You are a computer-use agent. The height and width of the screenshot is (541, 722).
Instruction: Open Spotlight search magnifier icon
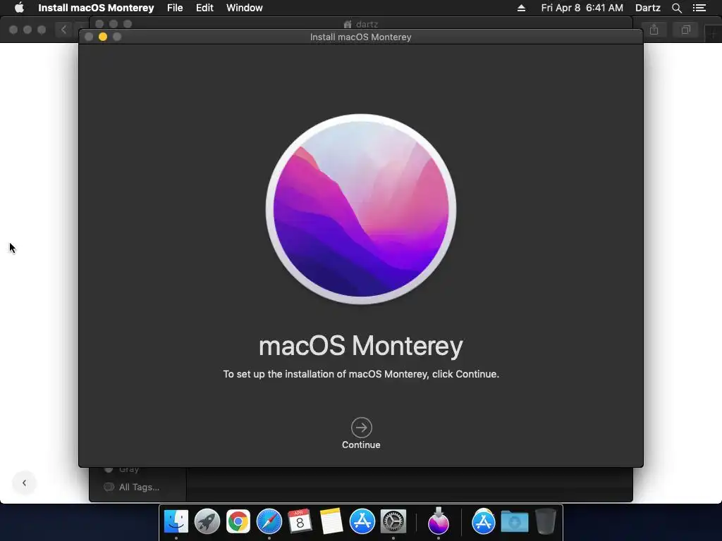[x=676, y=8]
